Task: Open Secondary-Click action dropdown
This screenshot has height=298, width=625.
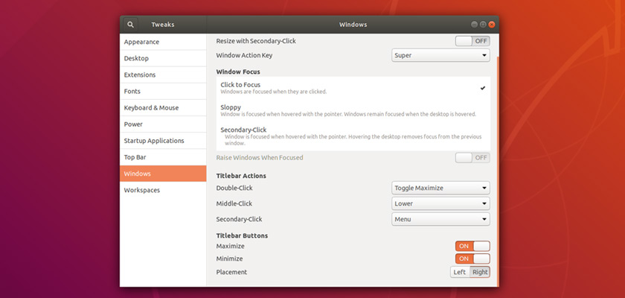Action: click(440, 219)
